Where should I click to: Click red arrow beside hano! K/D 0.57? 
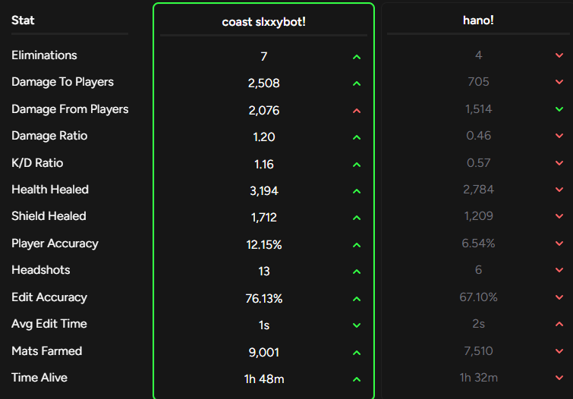[559, 163]
